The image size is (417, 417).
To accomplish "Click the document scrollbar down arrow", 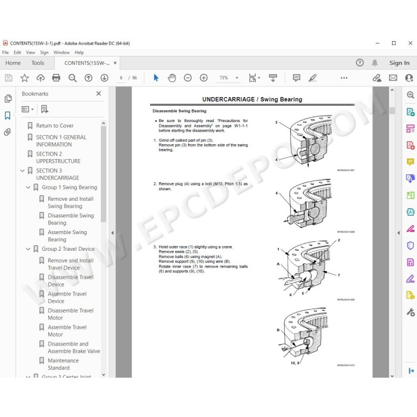I will (392, 375).
